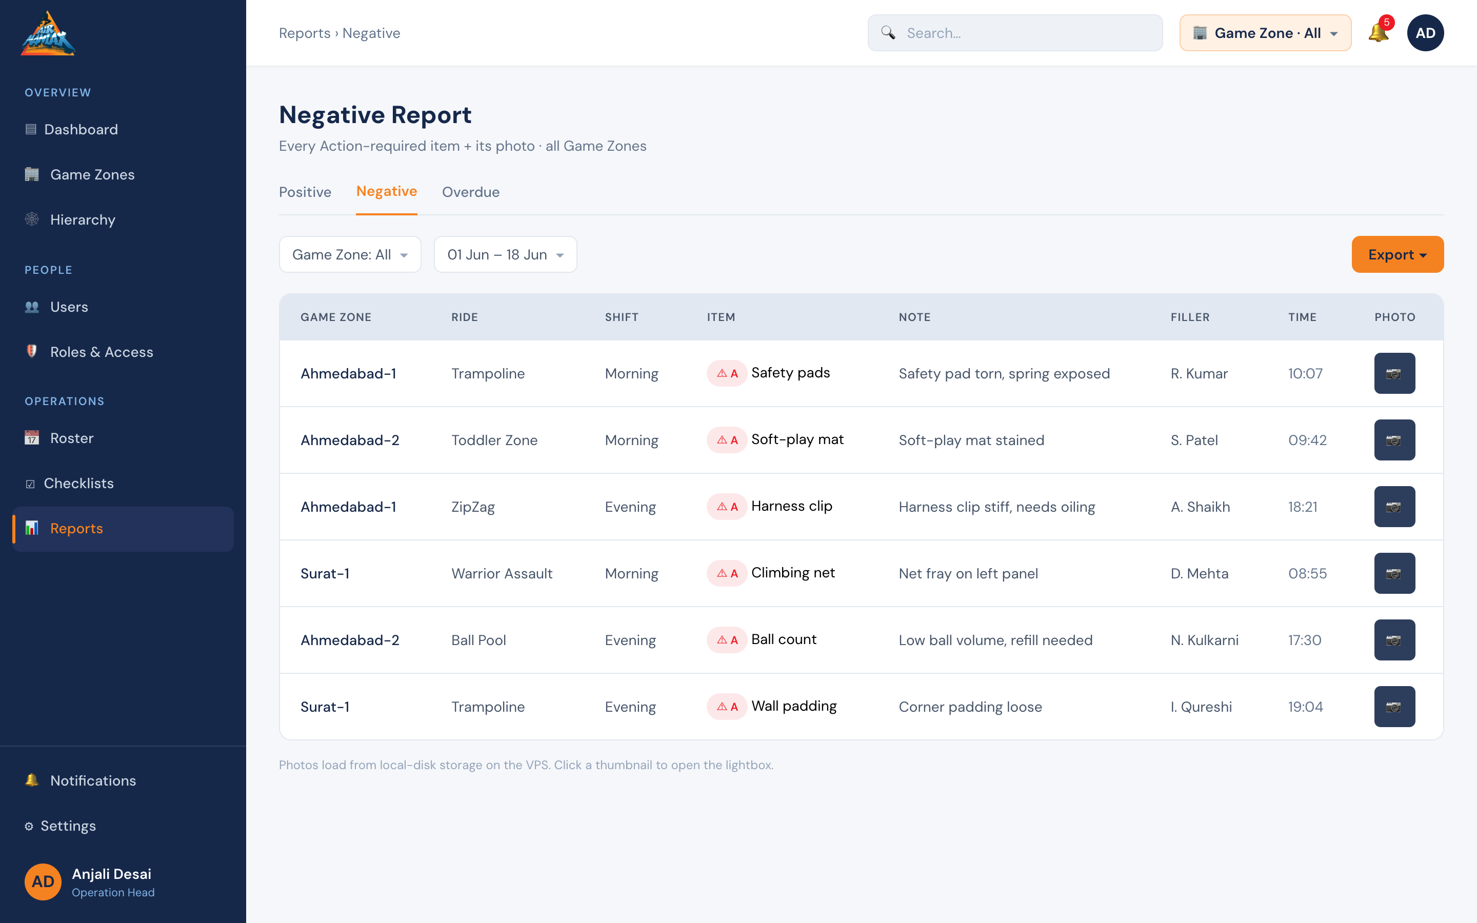The image size is (1477, 923).
Task: Click the Dashboard sidebar icon
Action: pos(31,129)
